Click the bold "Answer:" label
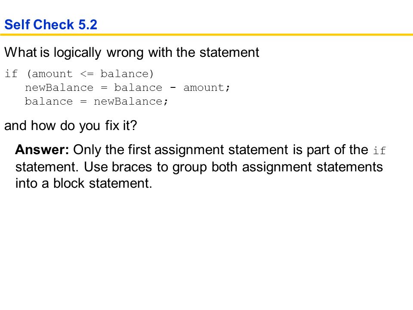 [42, 150]
